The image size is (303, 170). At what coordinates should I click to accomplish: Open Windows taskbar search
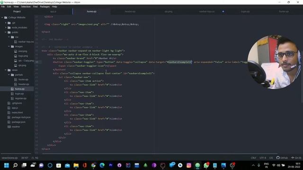pos(15,165)
